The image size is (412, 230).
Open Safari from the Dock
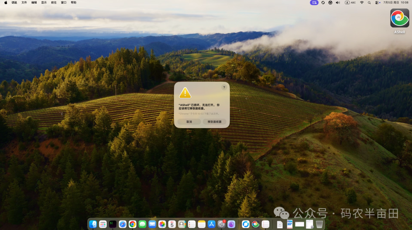122,224
